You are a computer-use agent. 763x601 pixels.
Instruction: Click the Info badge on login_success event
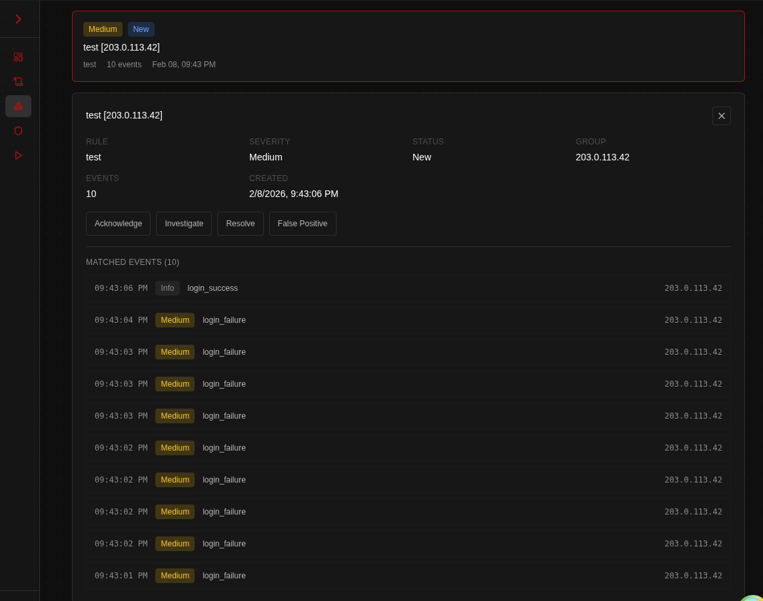pyautogui.click(x=167, y=288)
